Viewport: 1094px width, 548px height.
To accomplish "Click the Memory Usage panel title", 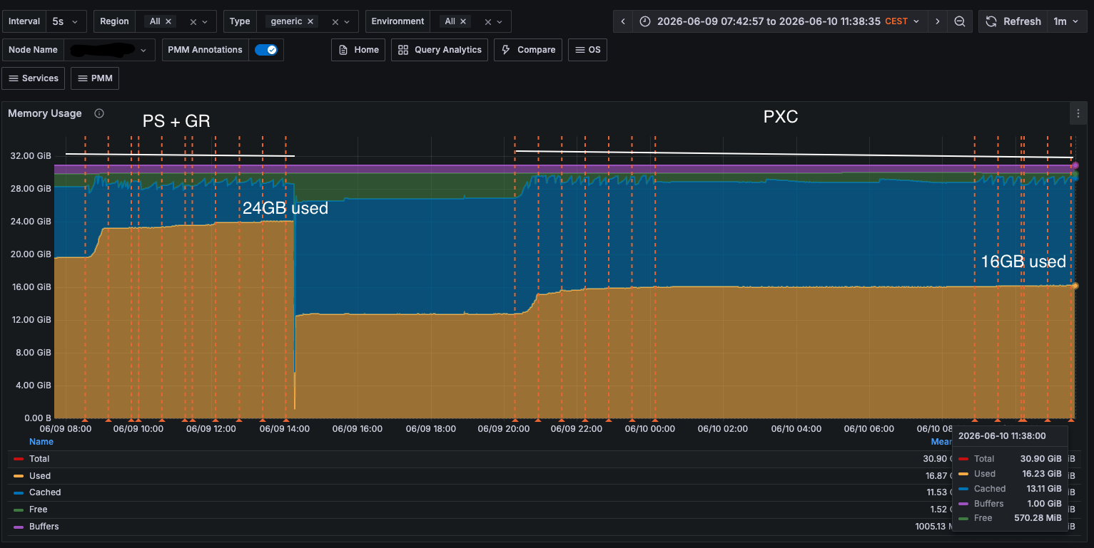I will tap(45, 113).
